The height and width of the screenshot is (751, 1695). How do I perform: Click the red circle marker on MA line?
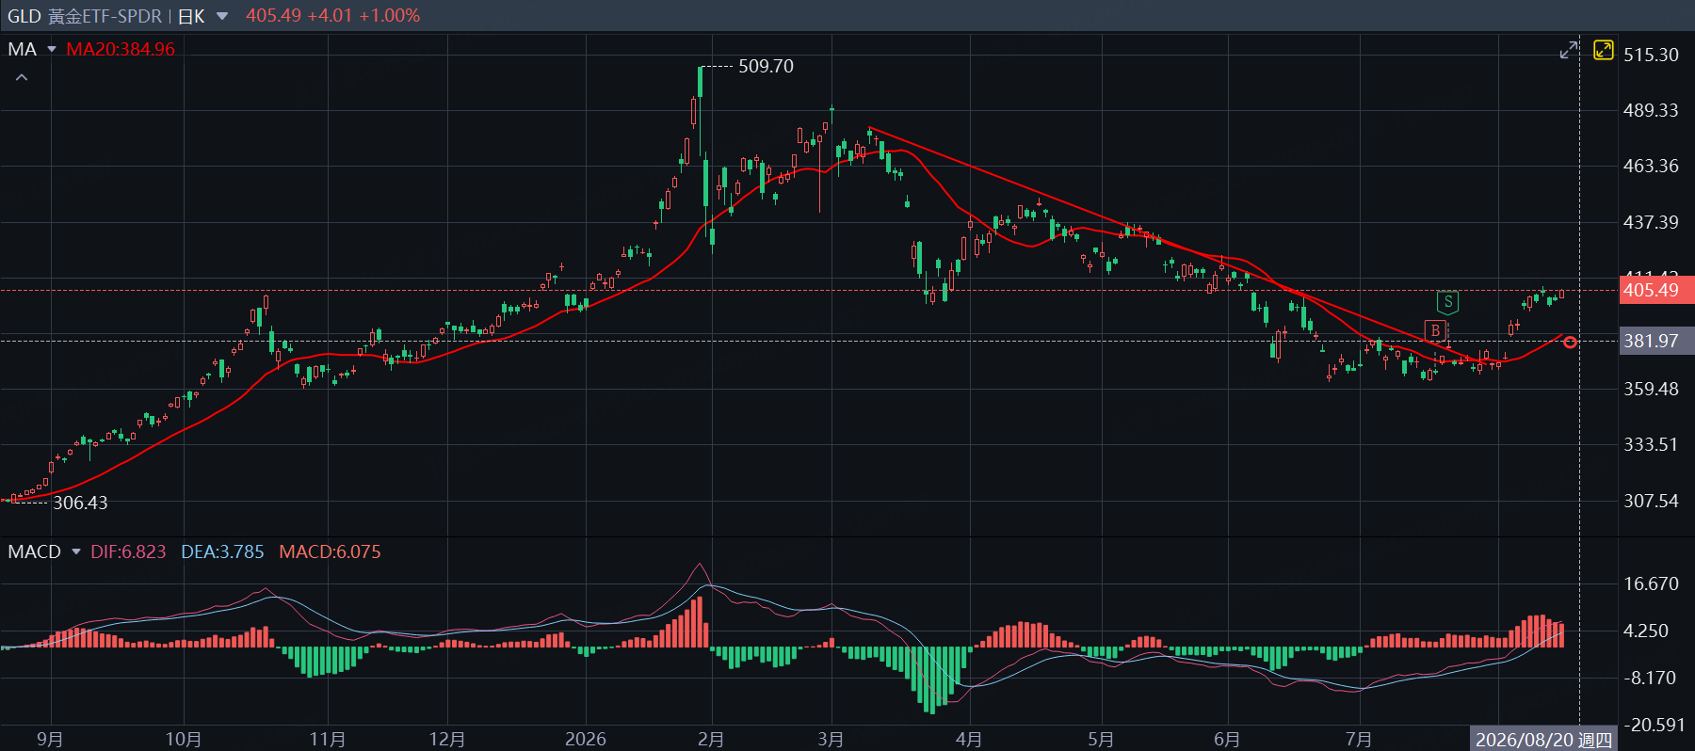click(x=1570, y=342)
